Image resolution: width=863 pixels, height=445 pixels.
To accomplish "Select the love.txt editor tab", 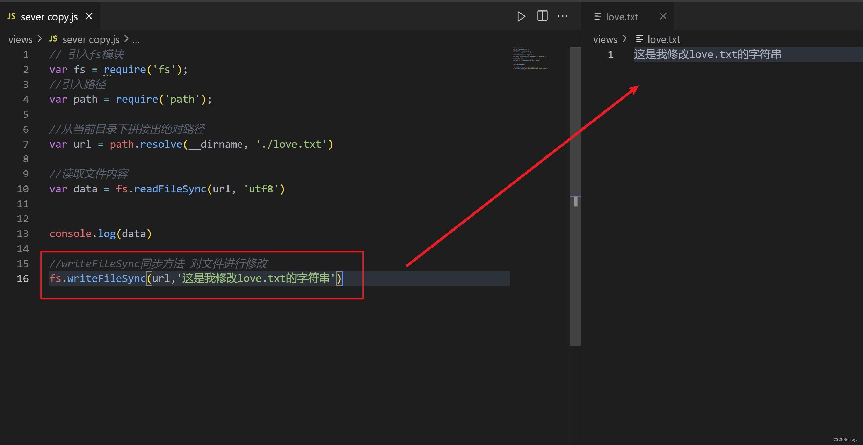I will click(x=622, y=17).
